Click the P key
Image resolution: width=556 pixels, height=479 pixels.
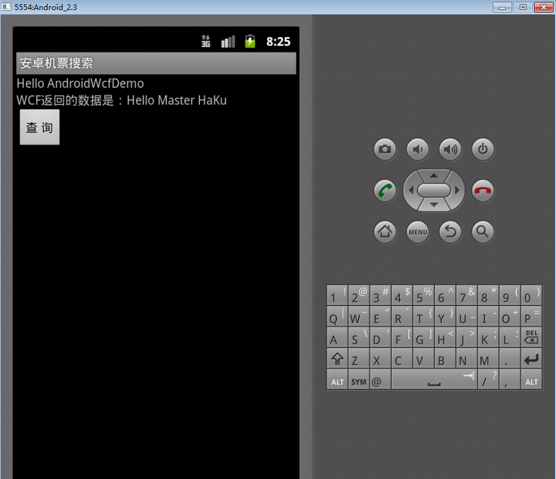531,316
